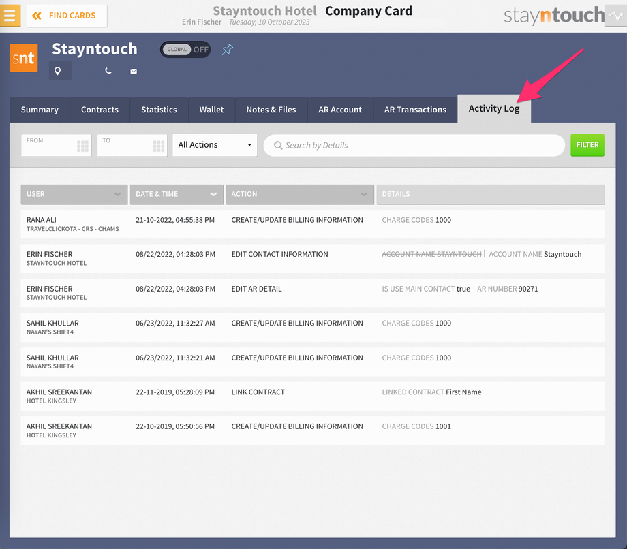Click the TO date field
This screenshot has height=549, width=627.
(132, 145)
